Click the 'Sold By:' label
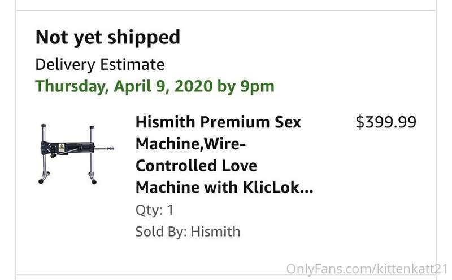 coord(161,232)
